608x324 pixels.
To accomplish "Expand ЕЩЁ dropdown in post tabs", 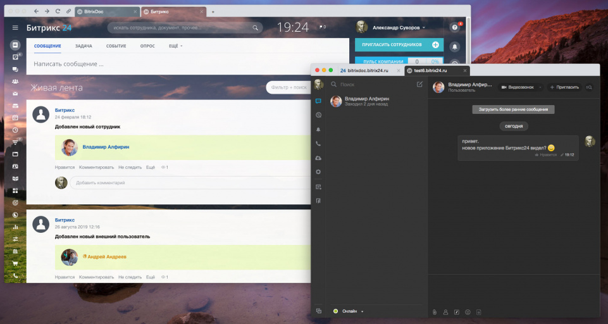I will pyautogui.click(x=176, y=46).
